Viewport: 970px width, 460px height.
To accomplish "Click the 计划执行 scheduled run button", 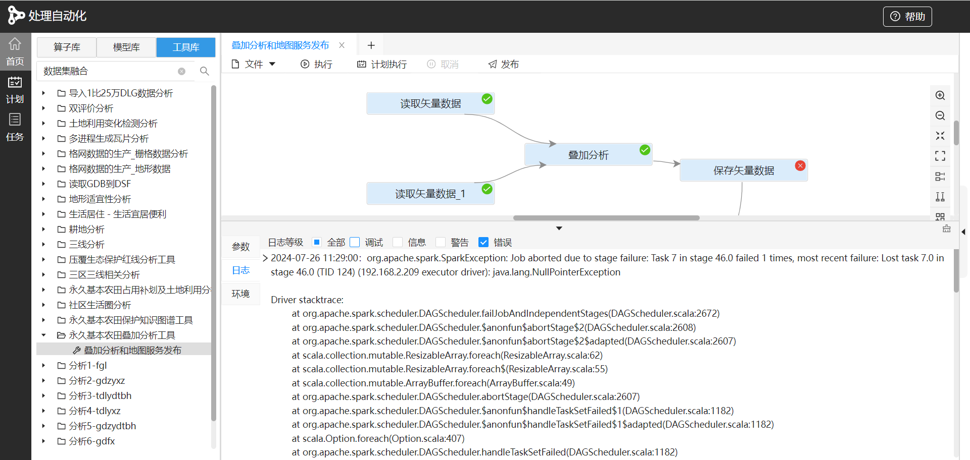I will [x=382, y=64].
